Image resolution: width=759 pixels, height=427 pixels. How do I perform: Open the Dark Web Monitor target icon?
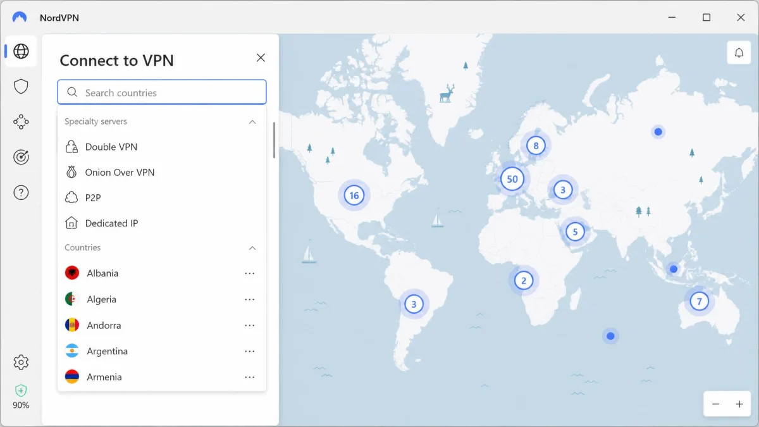coord(21,157)
